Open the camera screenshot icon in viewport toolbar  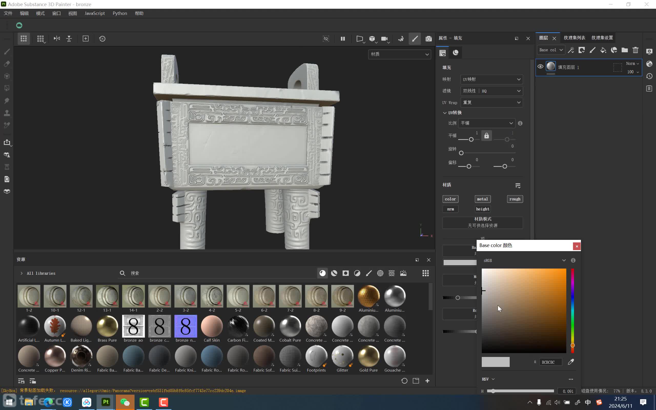[x=428, y=38]
